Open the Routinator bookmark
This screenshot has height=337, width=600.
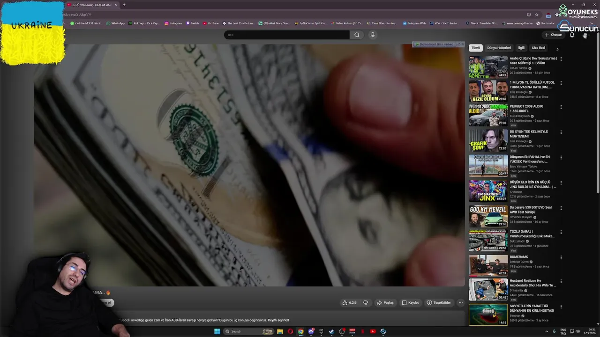[546, 23]
